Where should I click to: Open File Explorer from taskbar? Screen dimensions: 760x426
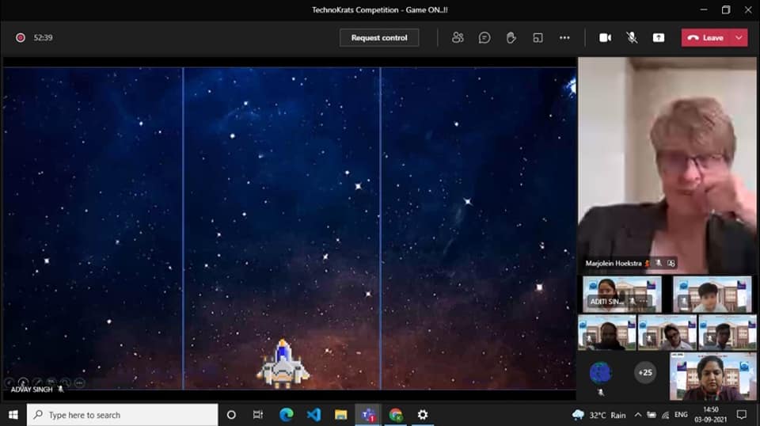pyautogui.click(x=340, y=415)
